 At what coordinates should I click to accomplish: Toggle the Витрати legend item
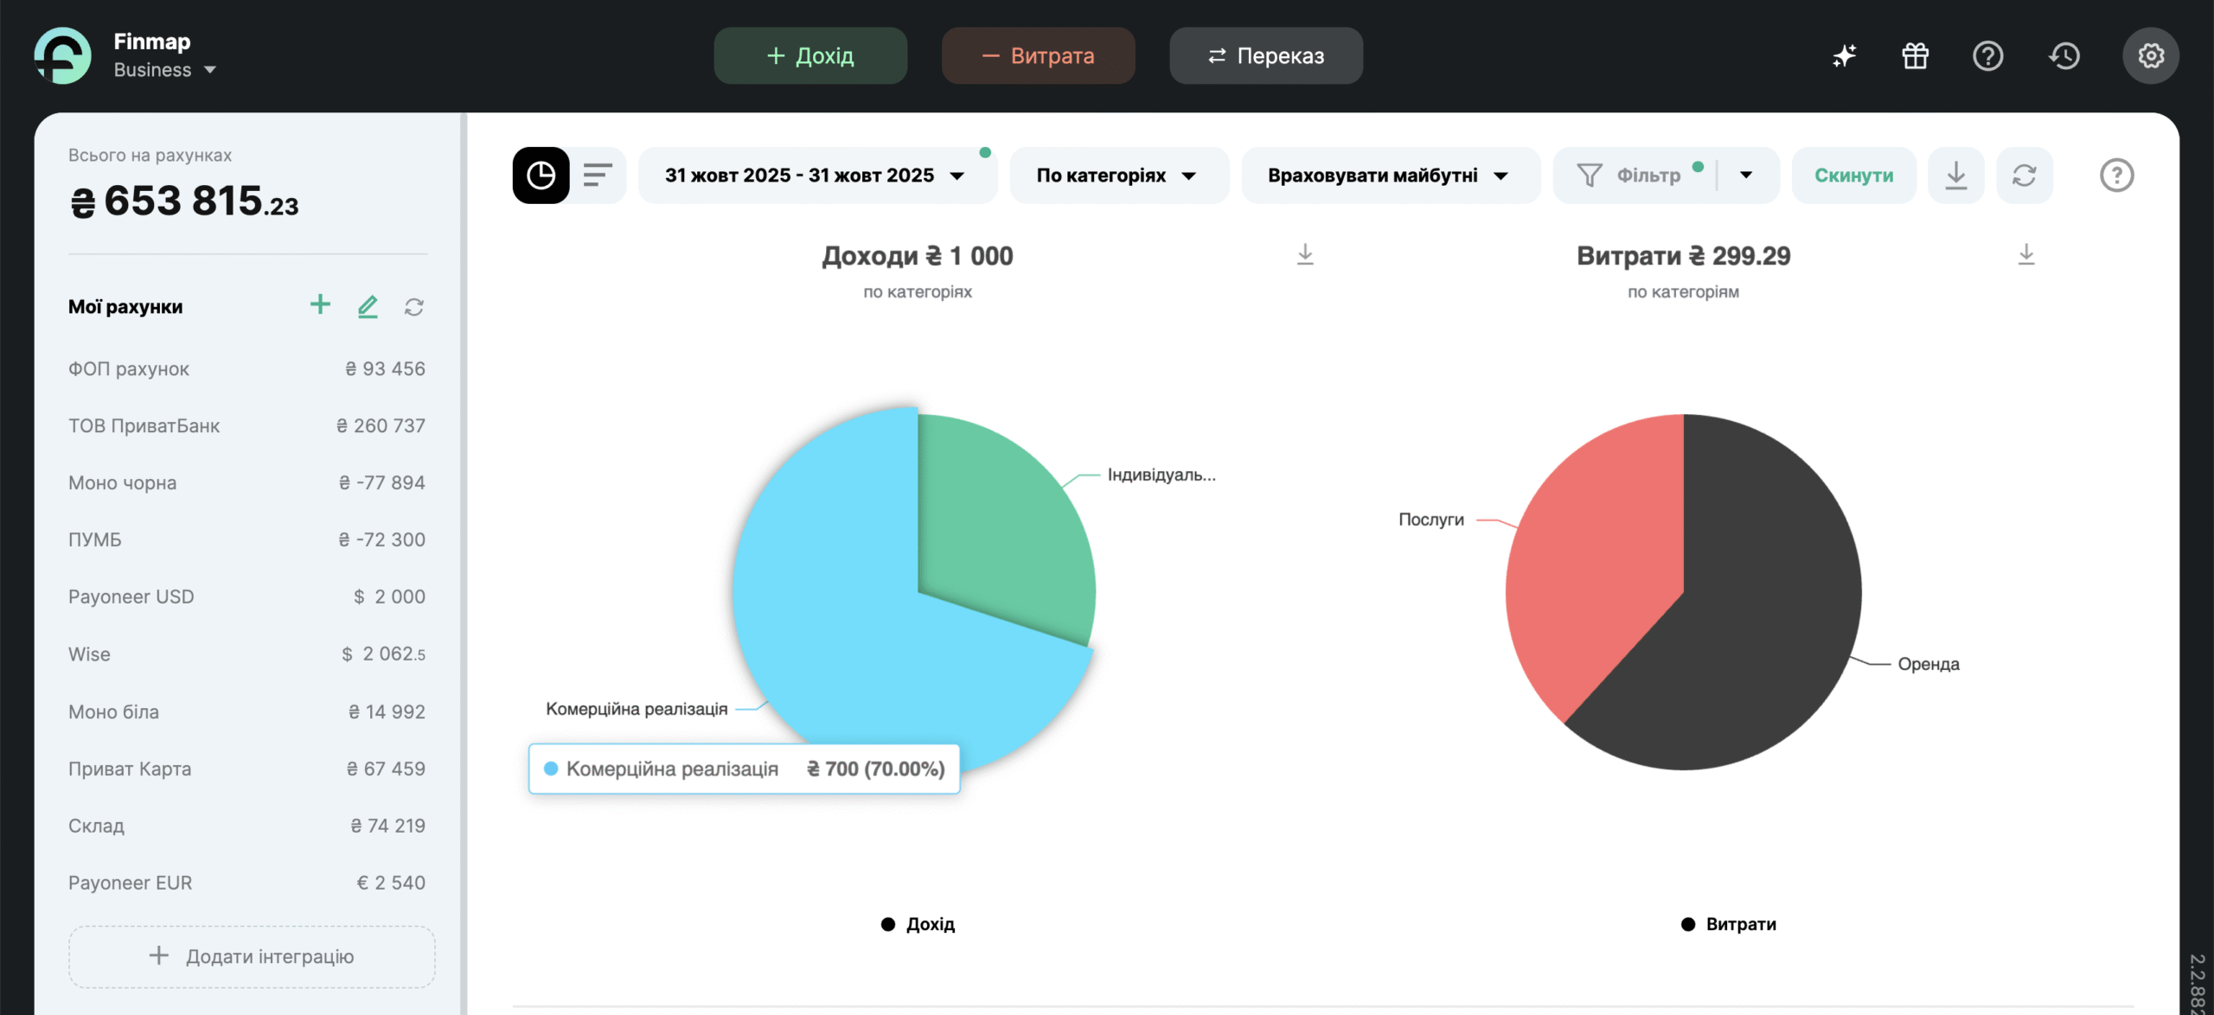1728,924
